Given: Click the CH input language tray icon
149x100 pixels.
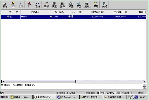Looking at the screenshot, I should point(136,97).
